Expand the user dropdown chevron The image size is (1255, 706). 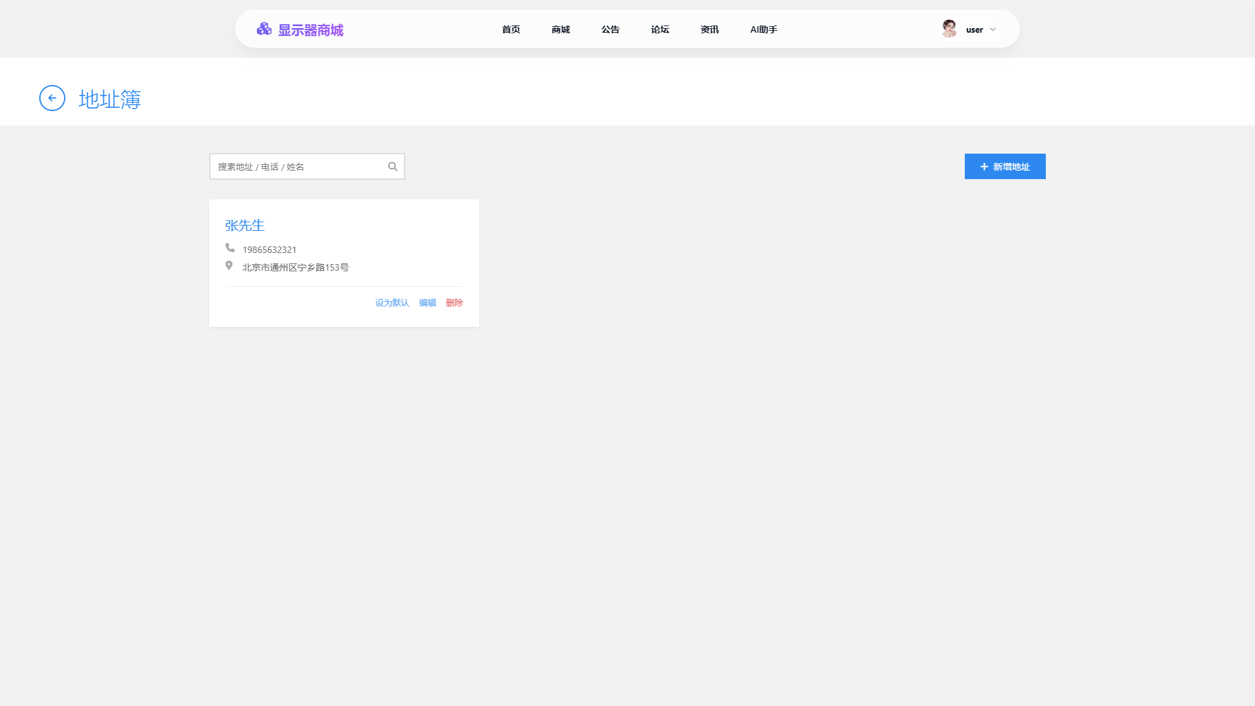993,29
